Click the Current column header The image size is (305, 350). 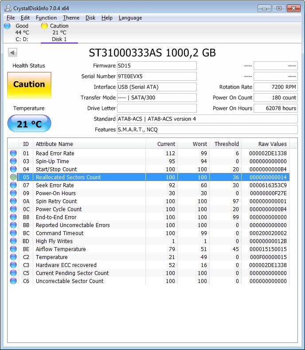pyautogui.click(x=161, y=144)
